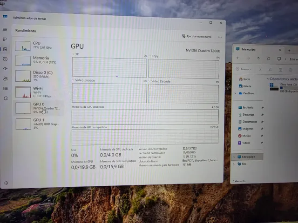Click the three-dot more options button
The width and height of the screenshot is (298, 223).
(x=220, y=37)
